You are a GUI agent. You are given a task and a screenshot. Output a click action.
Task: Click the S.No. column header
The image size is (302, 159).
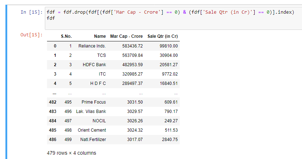tap(66, 36)
